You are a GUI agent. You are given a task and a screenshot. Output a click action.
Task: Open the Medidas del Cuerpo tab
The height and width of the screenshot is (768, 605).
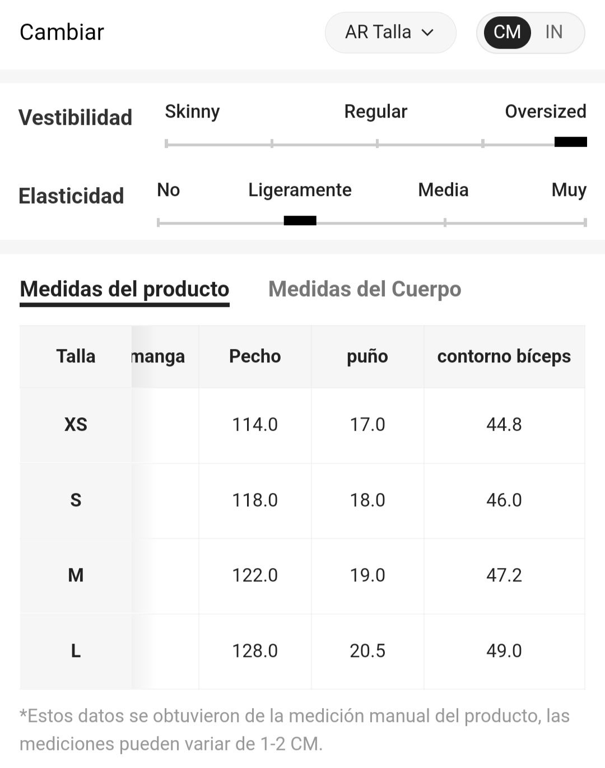coord(365,289)
